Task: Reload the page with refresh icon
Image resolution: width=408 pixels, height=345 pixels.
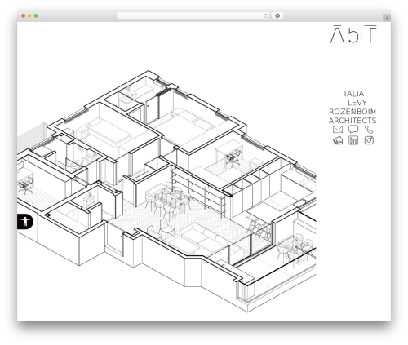Action: [x=265, y=15]
